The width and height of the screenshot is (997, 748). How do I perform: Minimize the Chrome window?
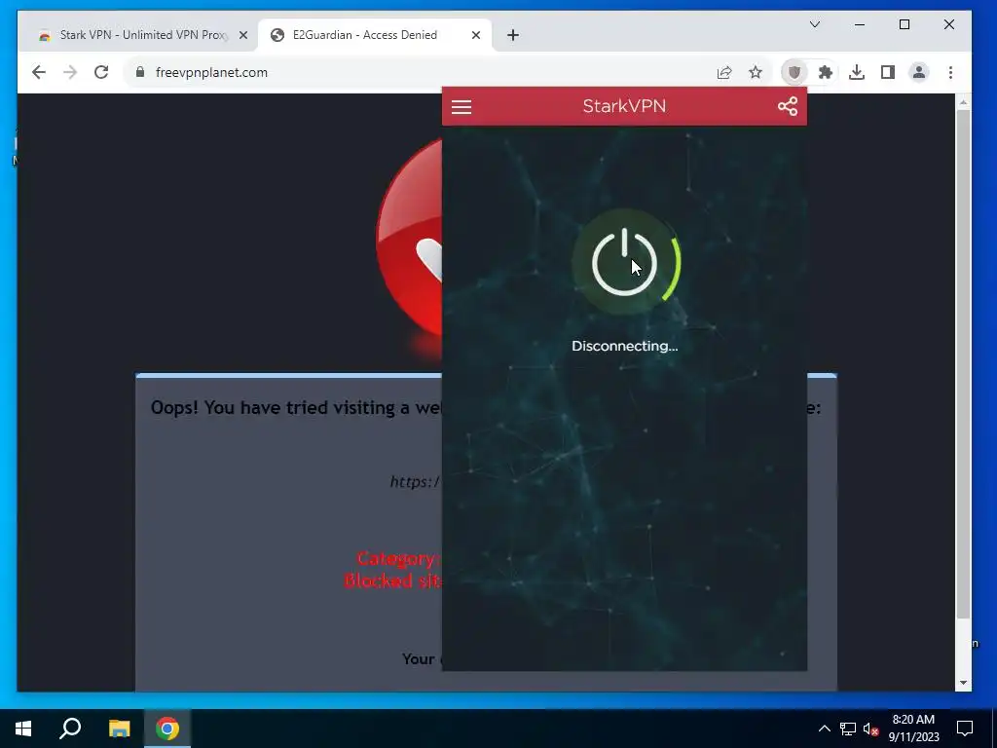[860, 24]
